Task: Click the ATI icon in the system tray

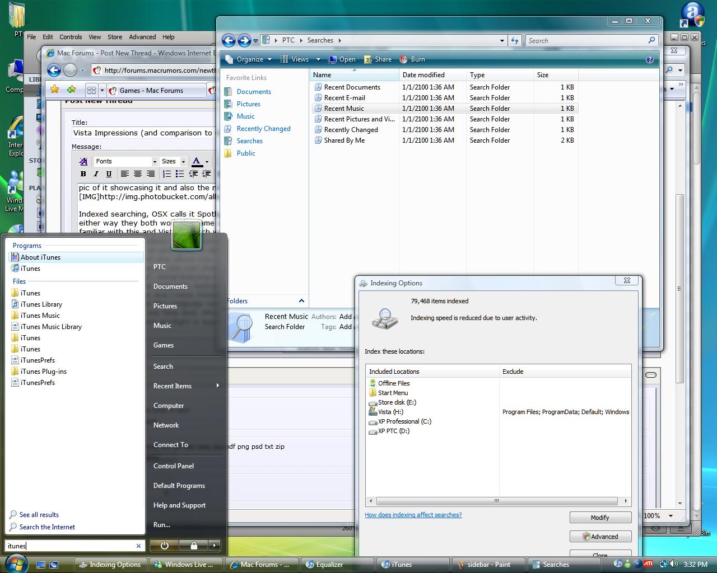Action: coord(648,564)
